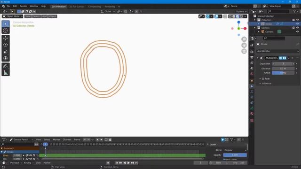Choose the Scale tool
This screenshot has width=301, height=169.
[x=6, y=52]
